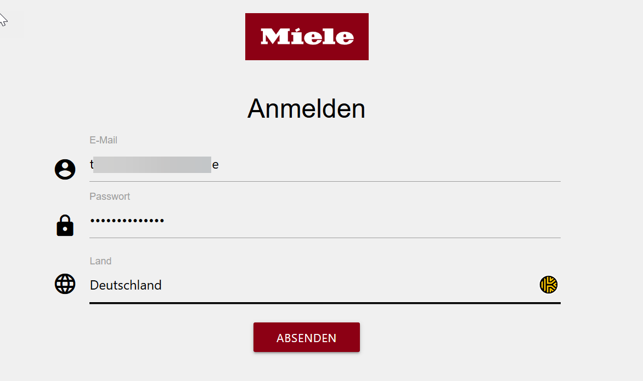Open the Keeper password manager icon
The height and width of the screenshot is (381, 643).
[x=548, y=285]
